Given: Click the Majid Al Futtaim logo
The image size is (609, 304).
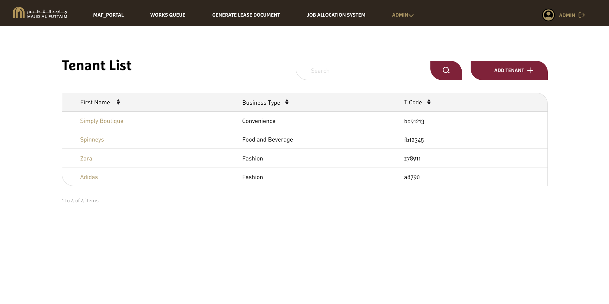Looking at the screenshot, I should point(40,13).
